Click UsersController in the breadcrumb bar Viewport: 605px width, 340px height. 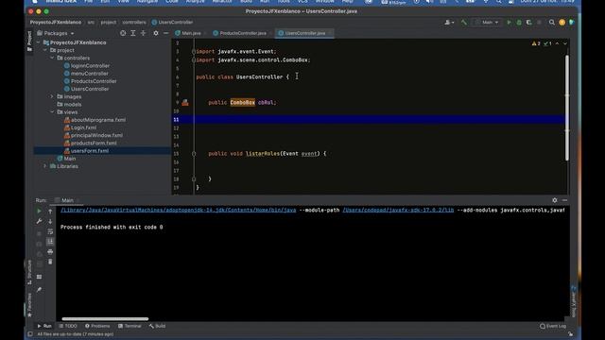click(x=172, y=23)
